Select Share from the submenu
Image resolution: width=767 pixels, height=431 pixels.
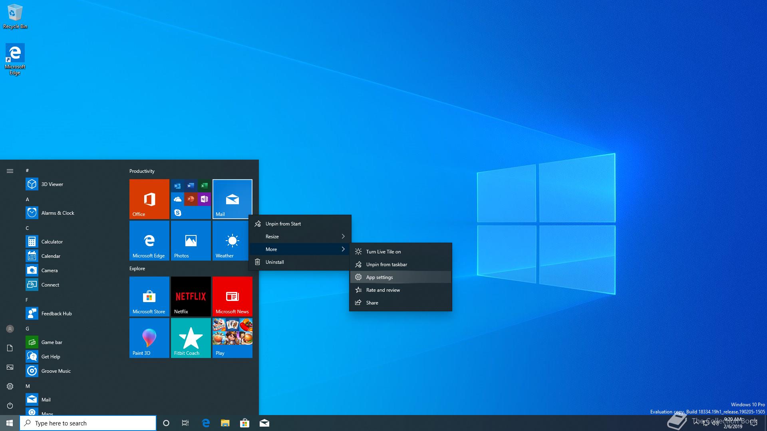[401, 303]
